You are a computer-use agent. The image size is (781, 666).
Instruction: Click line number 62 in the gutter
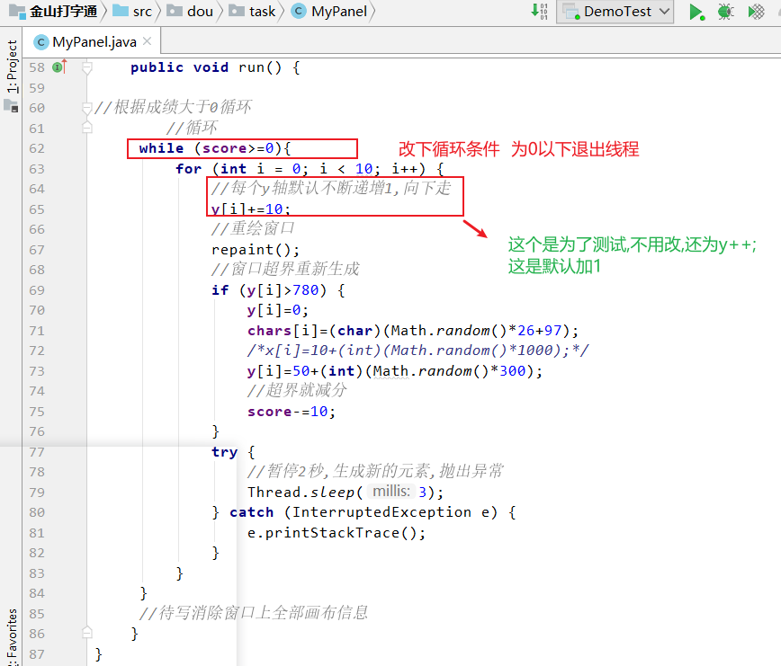(x=37, y=148)
